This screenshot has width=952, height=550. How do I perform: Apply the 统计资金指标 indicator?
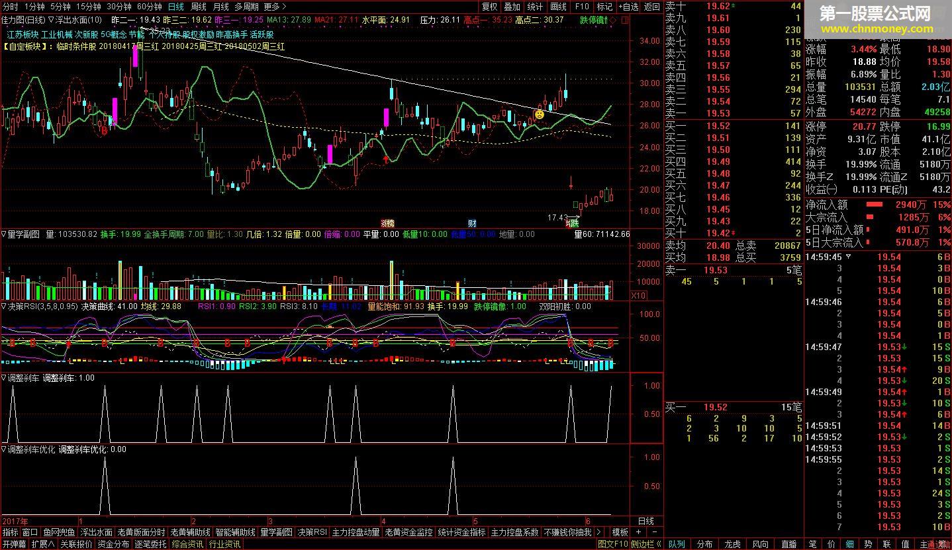(x=461, y=532)
